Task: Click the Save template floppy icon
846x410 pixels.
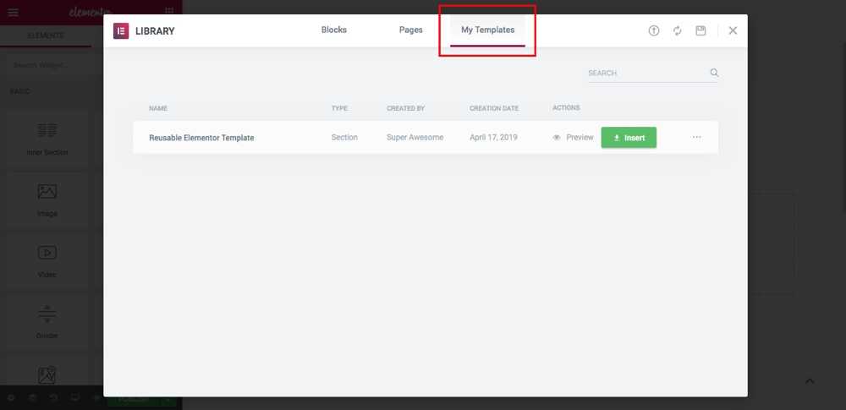Action: (700, 30)
